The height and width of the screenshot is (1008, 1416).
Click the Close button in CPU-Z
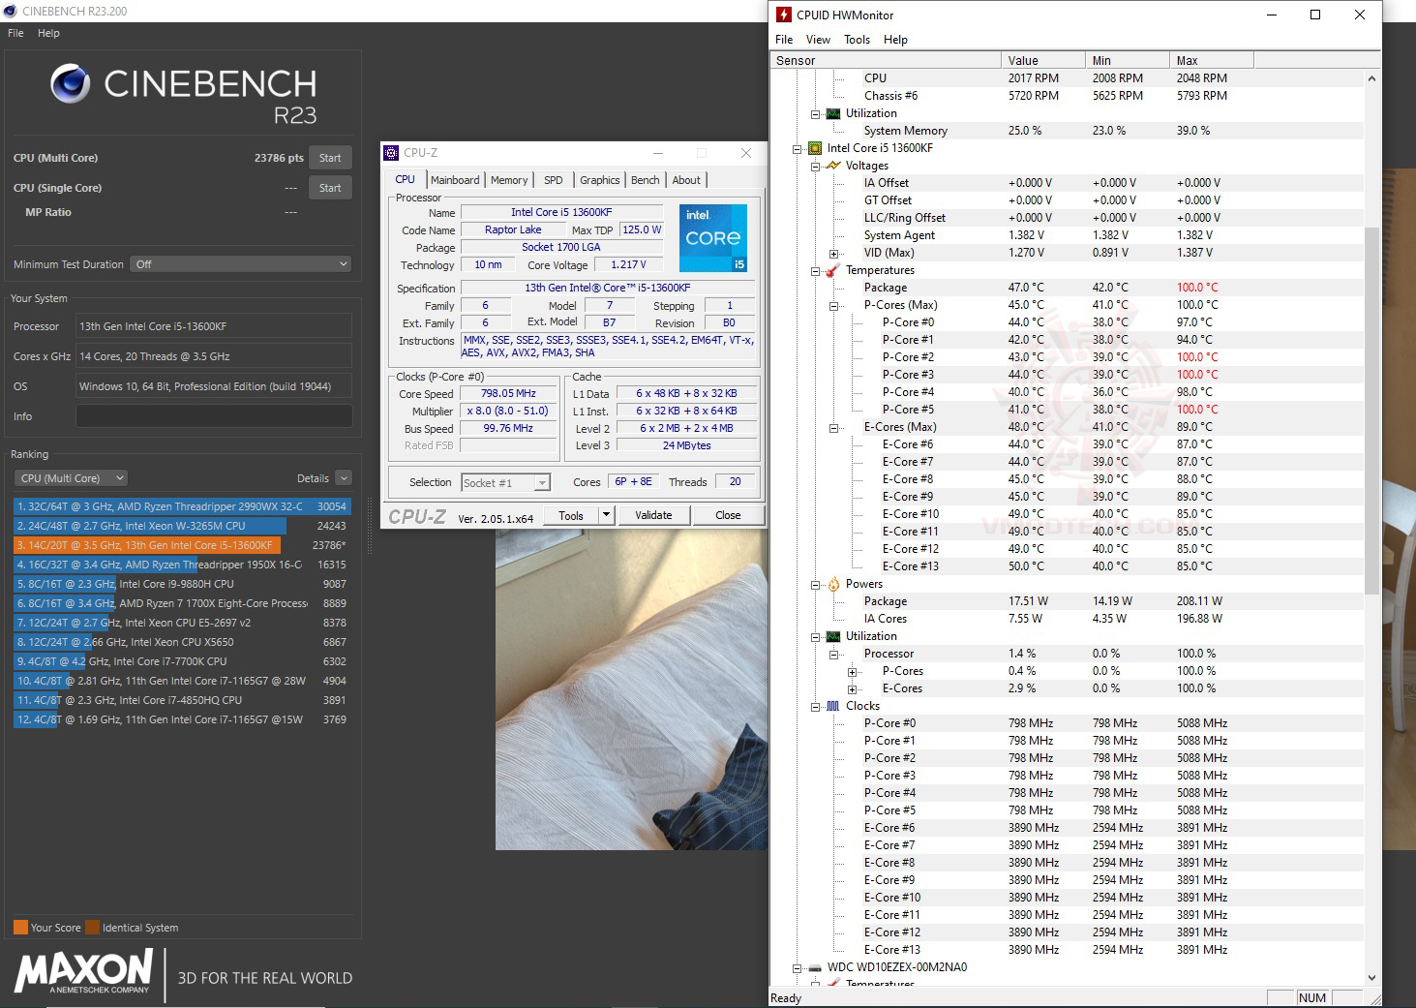[728, 515]
